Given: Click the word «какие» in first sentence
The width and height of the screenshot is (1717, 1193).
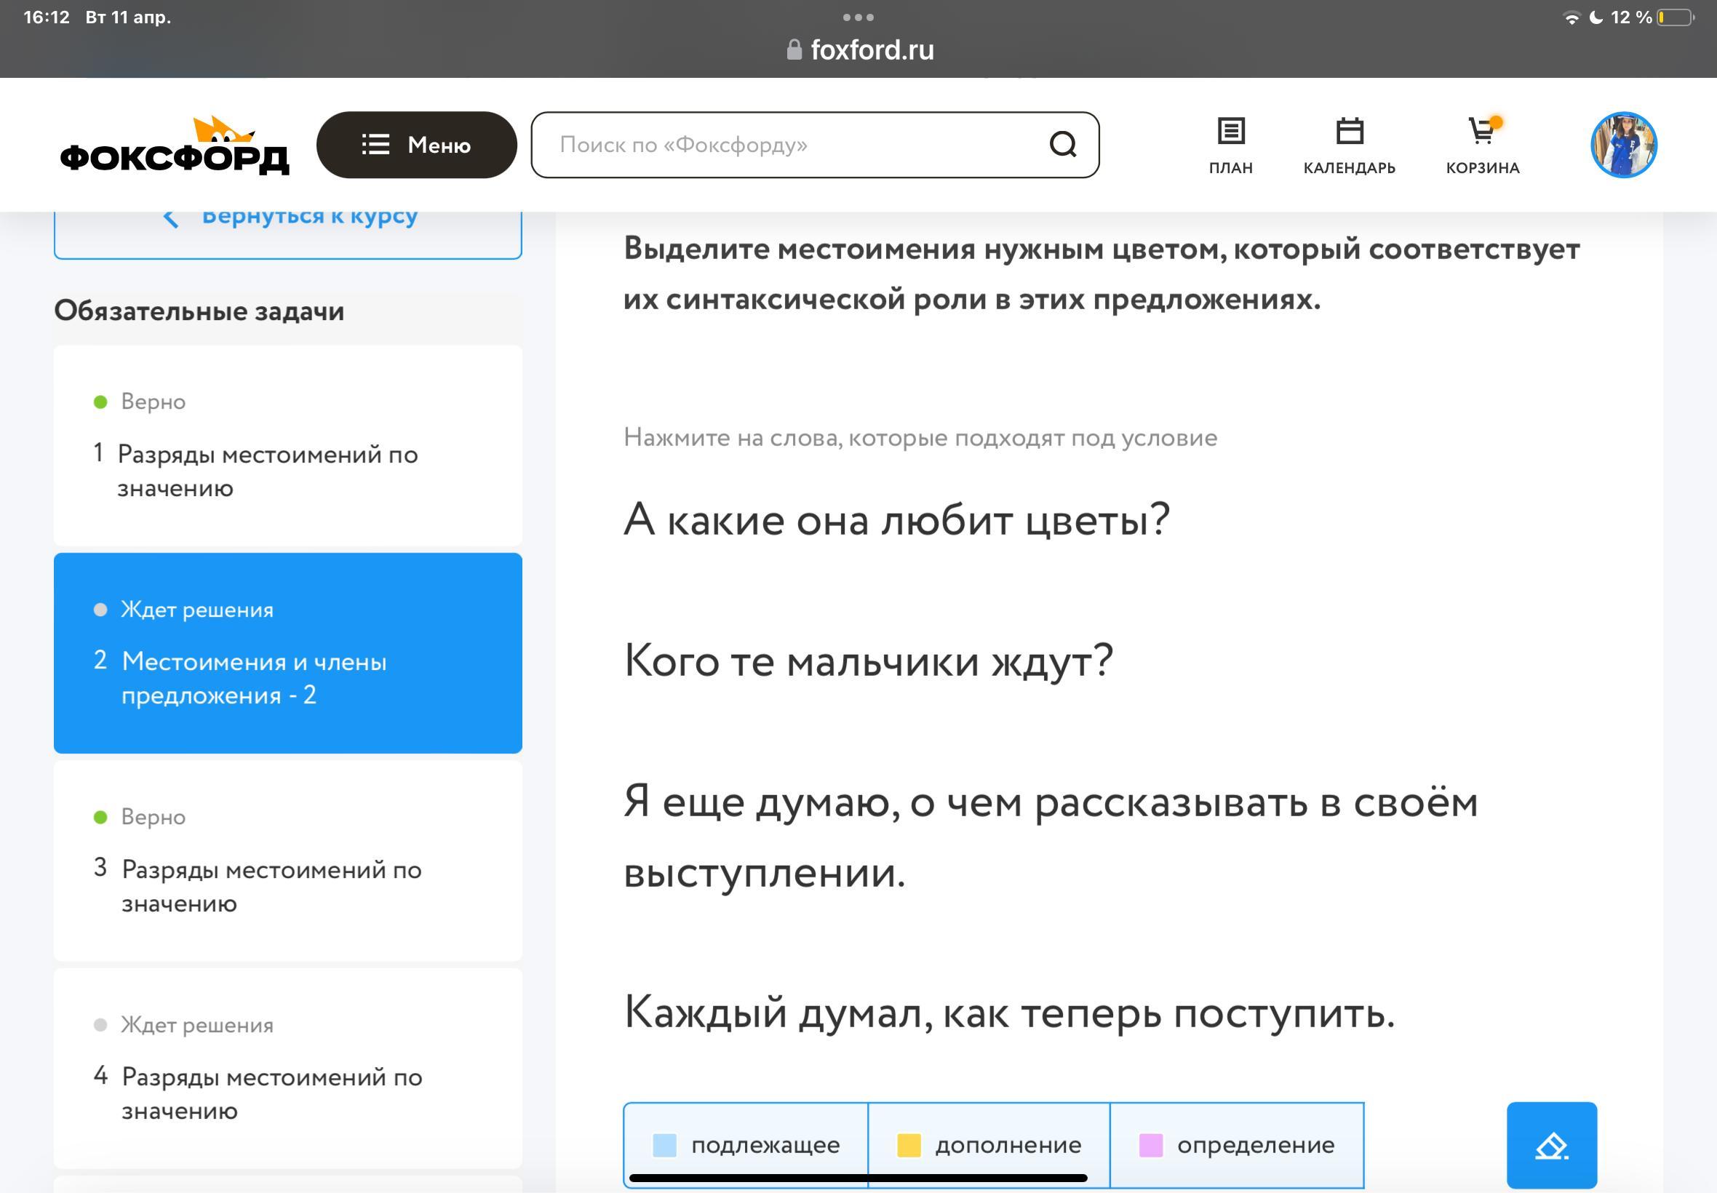Looking at the screenshot, I should tap(725, 520).
